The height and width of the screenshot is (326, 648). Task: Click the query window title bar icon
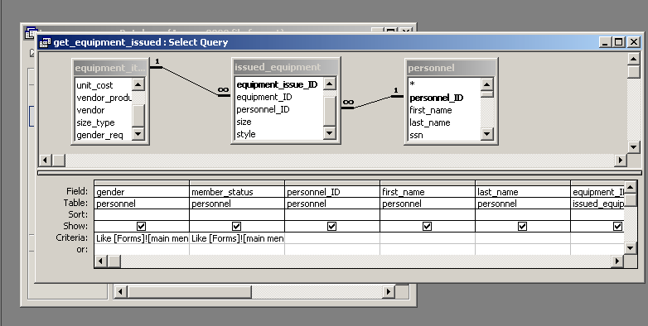pyautogui.click(x=45, y=42)
